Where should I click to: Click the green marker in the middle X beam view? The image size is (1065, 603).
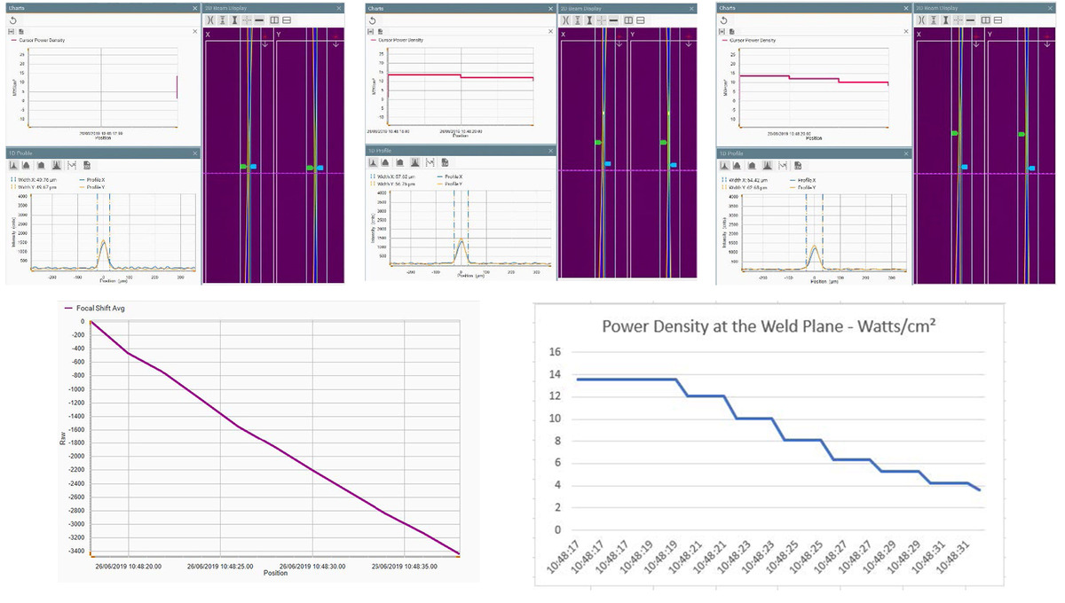coord(597,142)
